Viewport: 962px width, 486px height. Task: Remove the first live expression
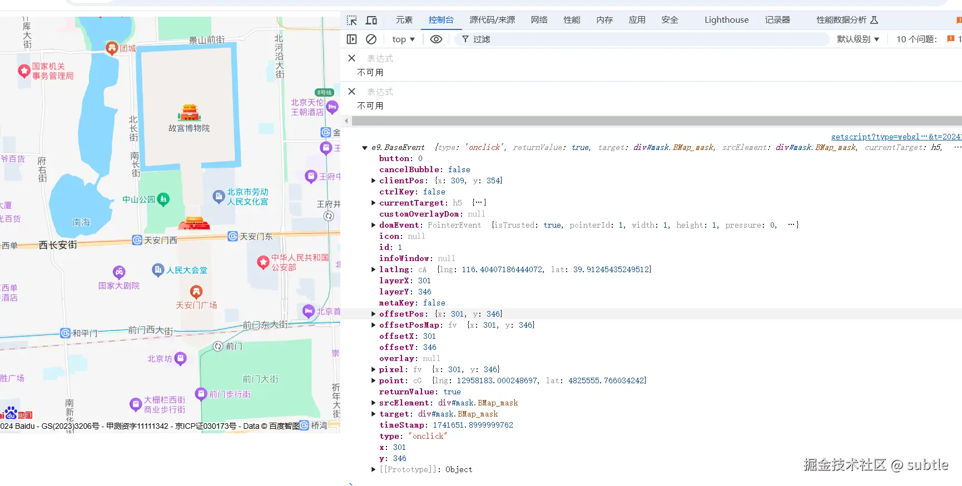[x=351, y=58]
